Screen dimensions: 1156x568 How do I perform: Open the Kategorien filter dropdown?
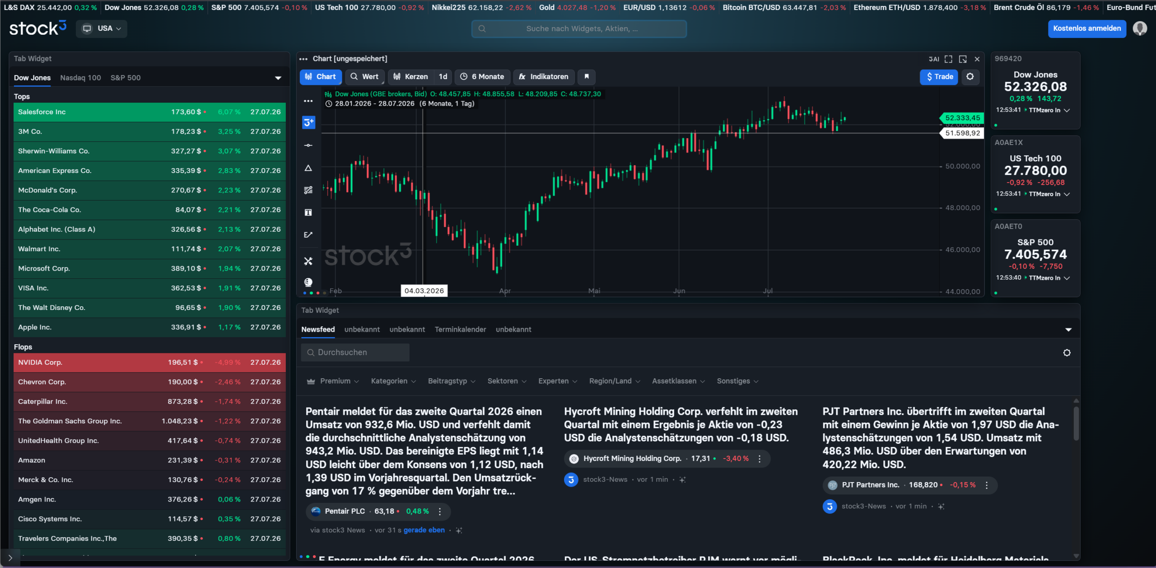[x=393, y=381]
